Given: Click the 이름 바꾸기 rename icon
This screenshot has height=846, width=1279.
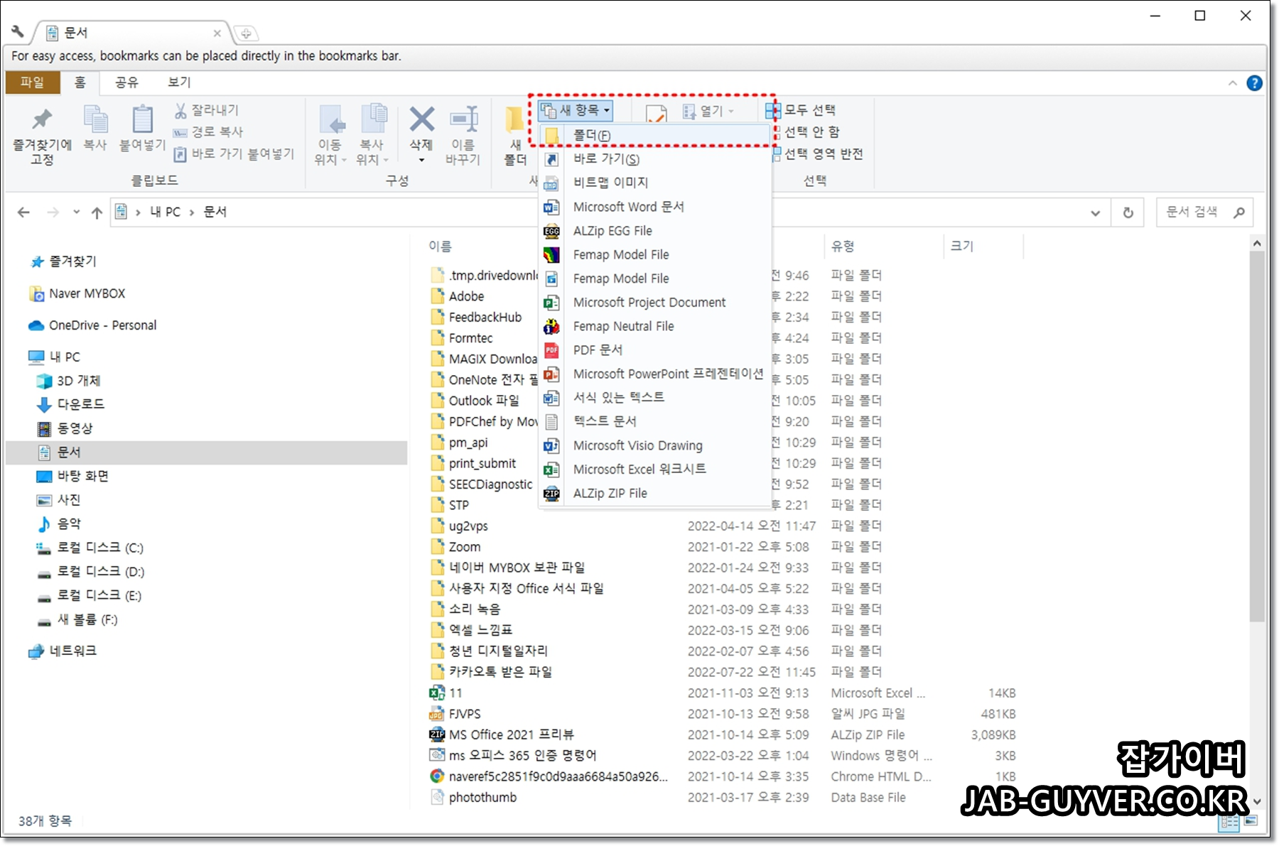Looking at the screenshot, I should point(463,119).
